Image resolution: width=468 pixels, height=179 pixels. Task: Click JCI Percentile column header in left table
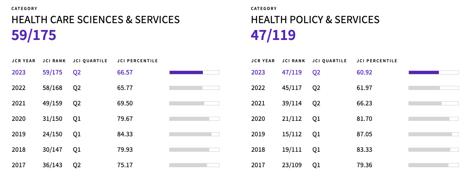[x=137, y=61]
